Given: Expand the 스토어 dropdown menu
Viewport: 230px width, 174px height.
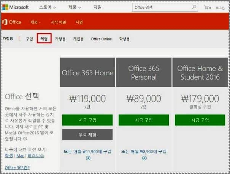Looking at the screenshot, I should (x=48, y=7).
